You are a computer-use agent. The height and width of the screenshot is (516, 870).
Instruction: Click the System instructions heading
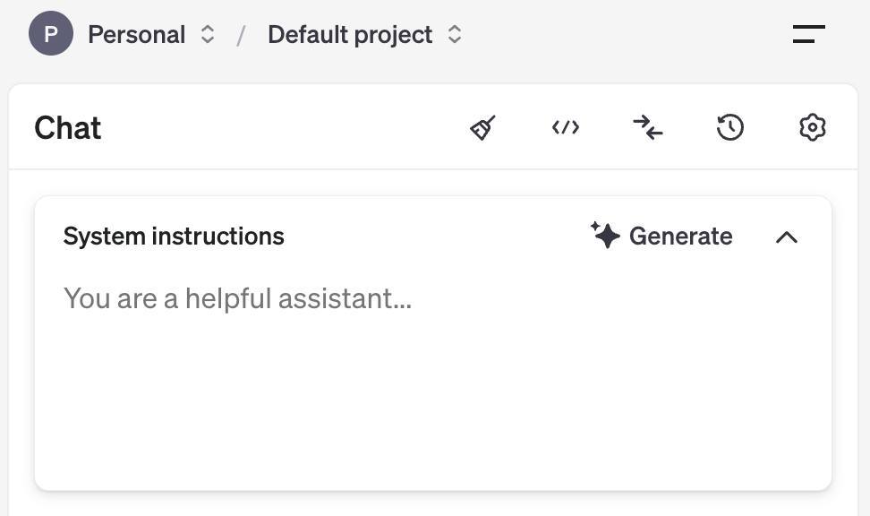click(x=174, y=236)
